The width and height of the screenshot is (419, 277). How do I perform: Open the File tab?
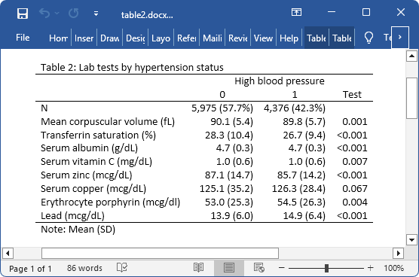pos(23,38)
